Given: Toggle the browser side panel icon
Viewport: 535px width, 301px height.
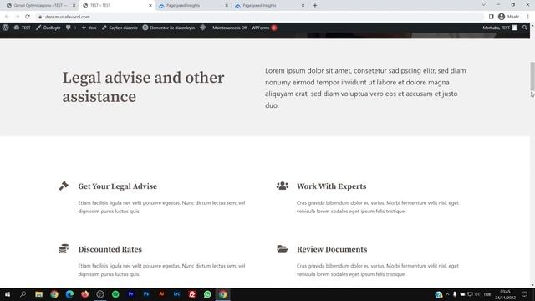Looking at the screenshot, I should pyautogui.click(x=492, y=17).
